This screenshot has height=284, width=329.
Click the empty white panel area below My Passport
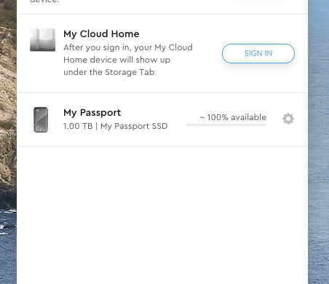[162, 215]
